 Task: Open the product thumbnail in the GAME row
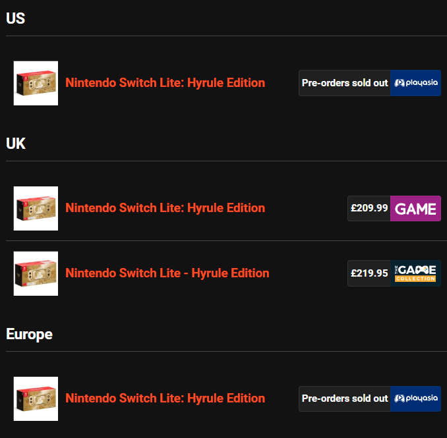click(36, 208)
